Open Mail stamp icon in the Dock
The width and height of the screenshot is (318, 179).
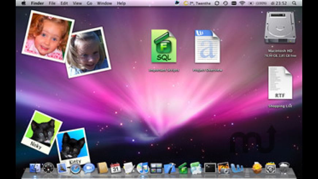[x=62, y=168]
